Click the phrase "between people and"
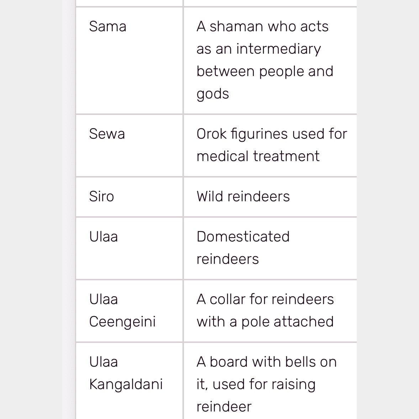 pyautogui.click(x=265, y=71)
